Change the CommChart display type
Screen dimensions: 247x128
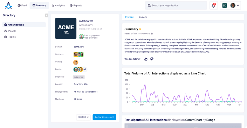click(194, 120)
